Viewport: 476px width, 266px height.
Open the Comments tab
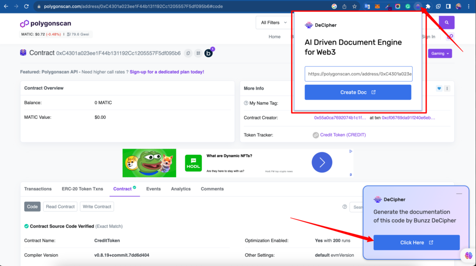point(212,189)
